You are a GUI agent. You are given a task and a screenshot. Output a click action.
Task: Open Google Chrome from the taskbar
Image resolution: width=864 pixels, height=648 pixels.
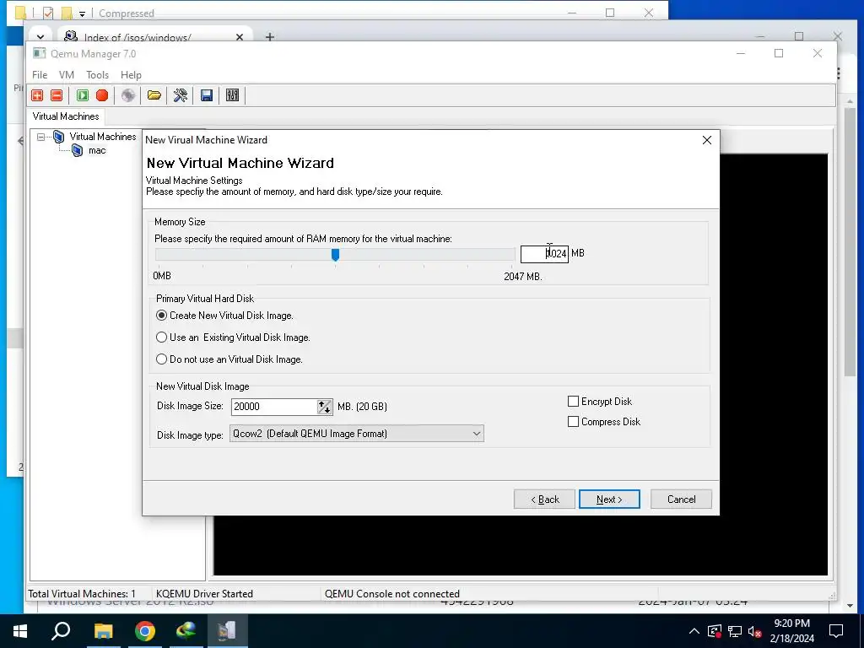pyautogui.click(x=145, y=631)
